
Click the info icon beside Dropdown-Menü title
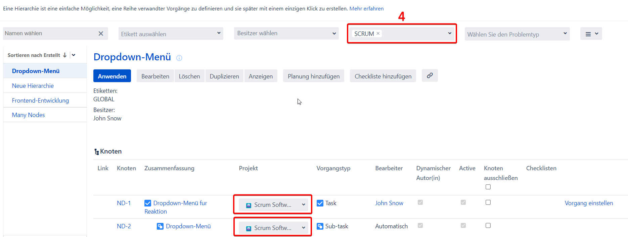pos(179,58)
